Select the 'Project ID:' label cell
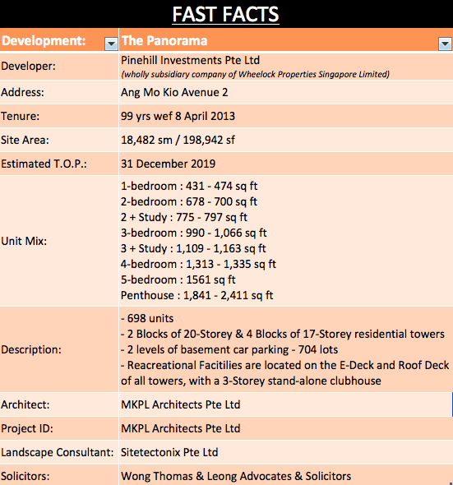 click(59, 428)
